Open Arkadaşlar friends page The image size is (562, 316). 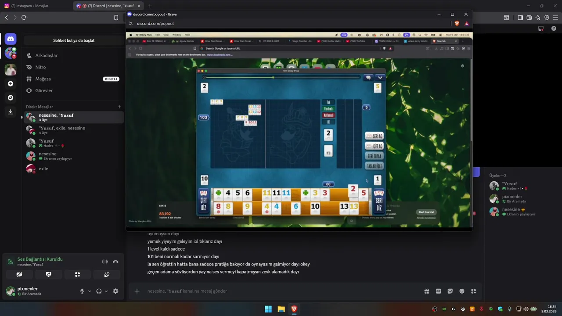[x=73, y=56]
